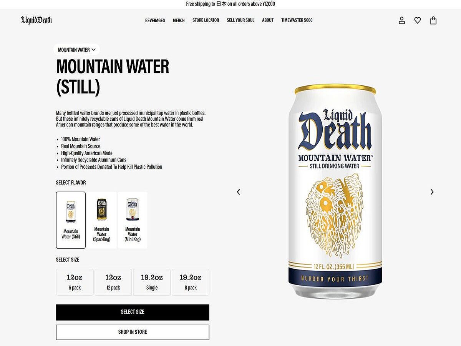Open the Beverages menu
This screenshot has height=346, width=461.
pos(155,20)
